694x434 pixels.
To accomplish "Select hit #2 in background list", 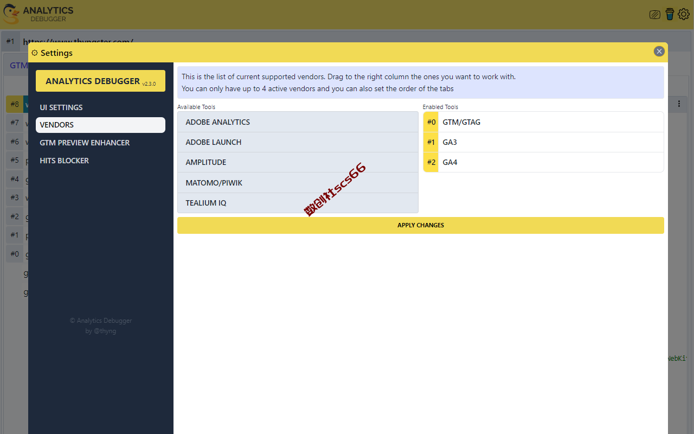I will [x=15, y=216].
